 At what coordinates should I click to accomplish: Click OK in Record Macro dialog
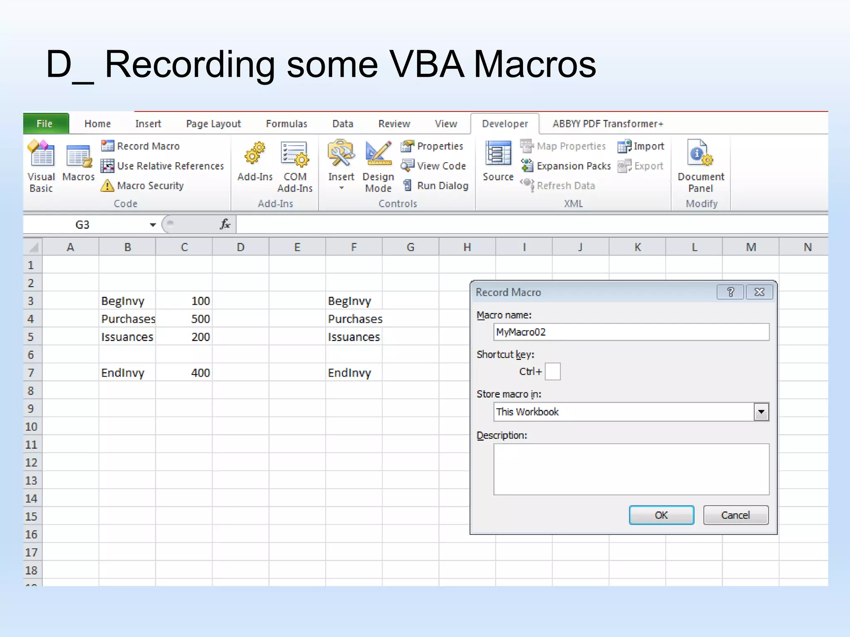coord(661,515)
